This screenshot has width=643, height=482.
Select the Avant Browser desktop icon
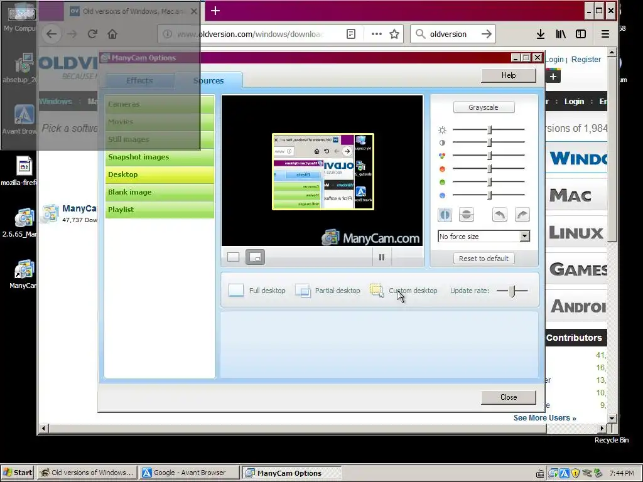21,120
